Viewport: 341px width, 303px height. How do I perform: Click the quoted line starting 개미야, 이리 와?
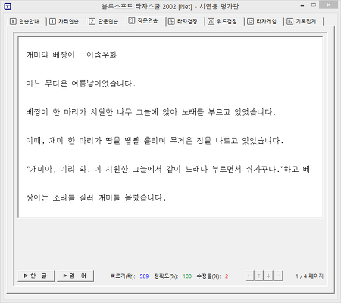[x=167, y=169]
